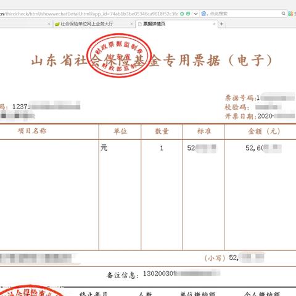296x296 pixels.
Task: Click the 单位缴纳额 header at bottom
Action: click(197, 294)
